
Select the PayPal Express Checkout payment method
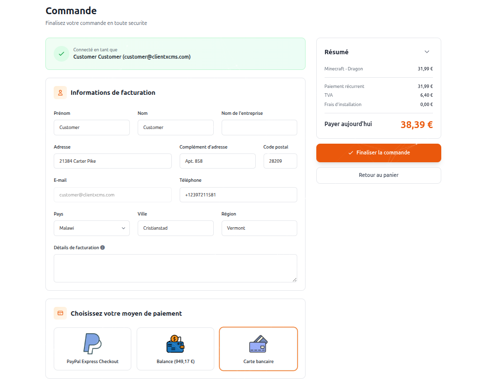(92, 348)
